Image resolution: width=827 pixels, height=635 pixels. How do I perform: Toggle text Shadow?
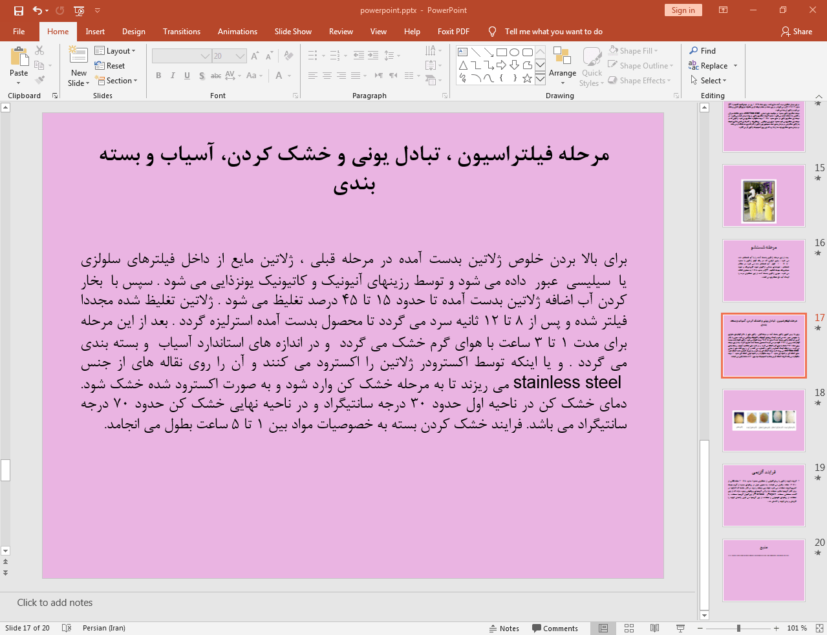coord(202,76)
